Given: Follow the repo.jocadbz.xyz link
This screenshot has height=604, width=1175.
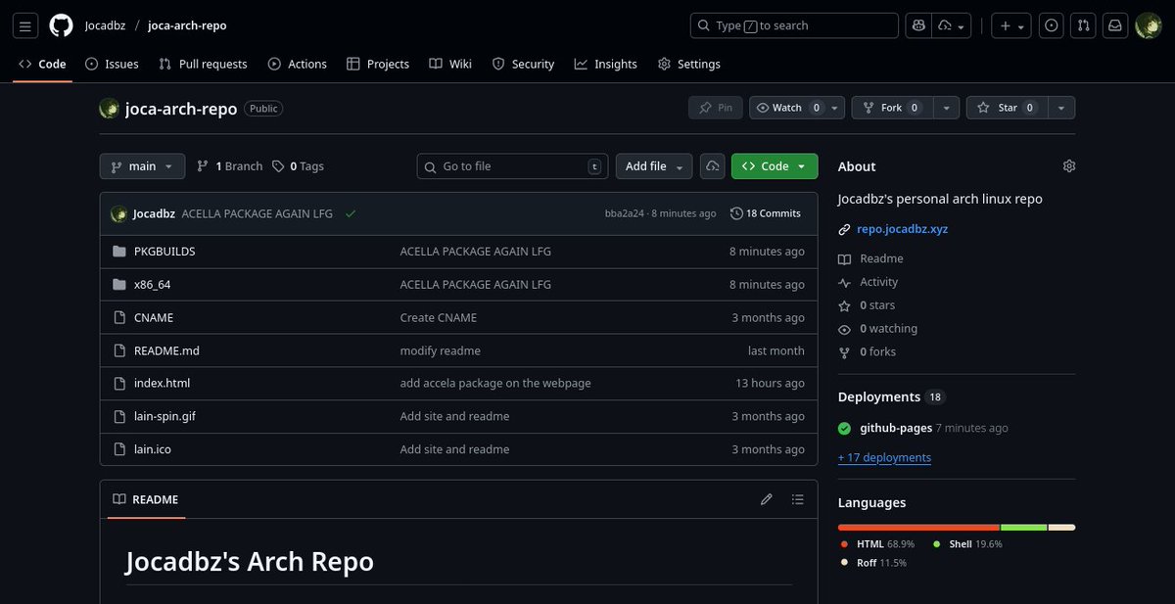Looking at the screenshot, I should click(901, 228).
